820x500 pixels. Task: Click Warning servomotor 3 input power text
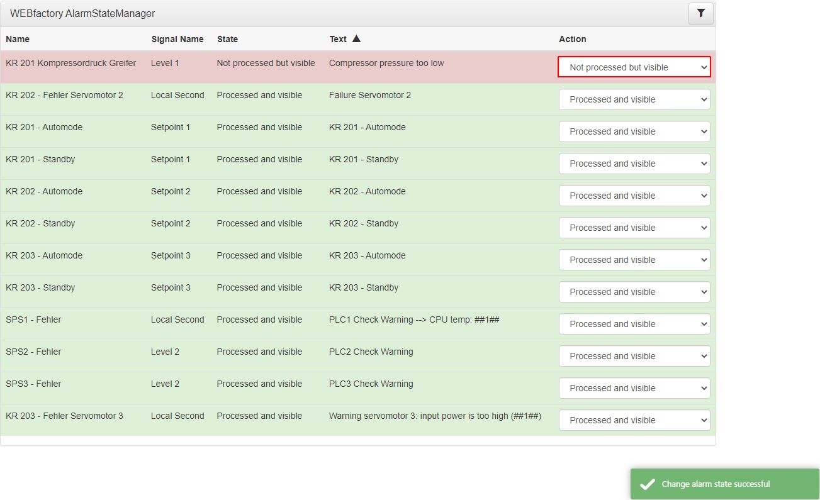tap(435, 416)
